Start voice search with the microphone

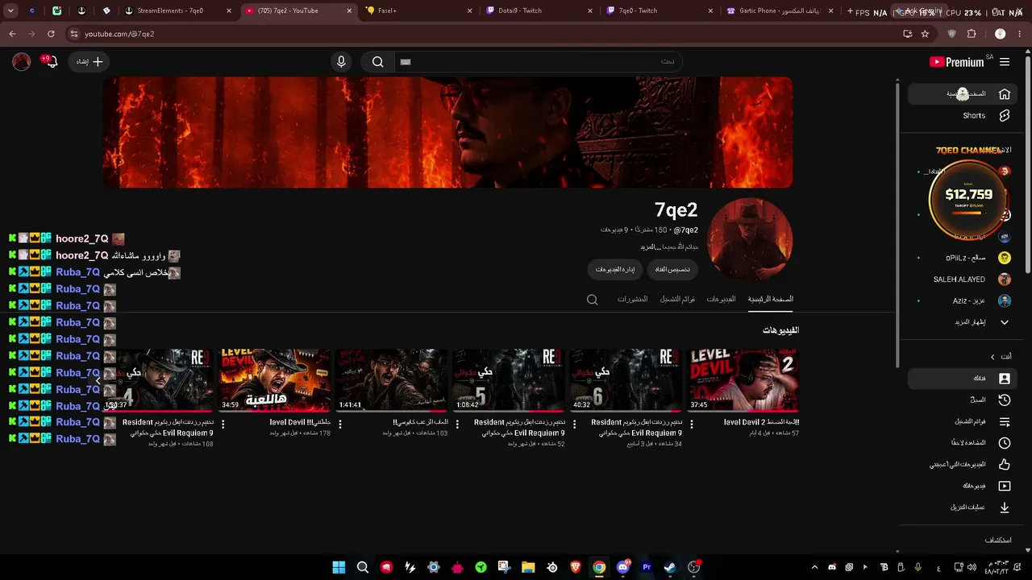coord(341,62)
